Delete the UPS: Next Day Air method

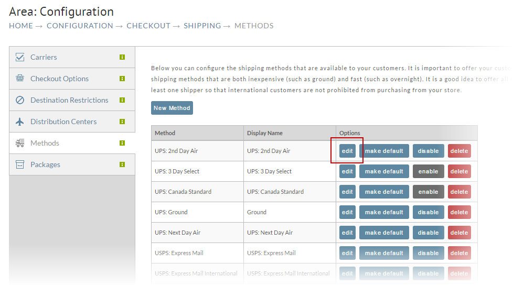click(459, 233)
